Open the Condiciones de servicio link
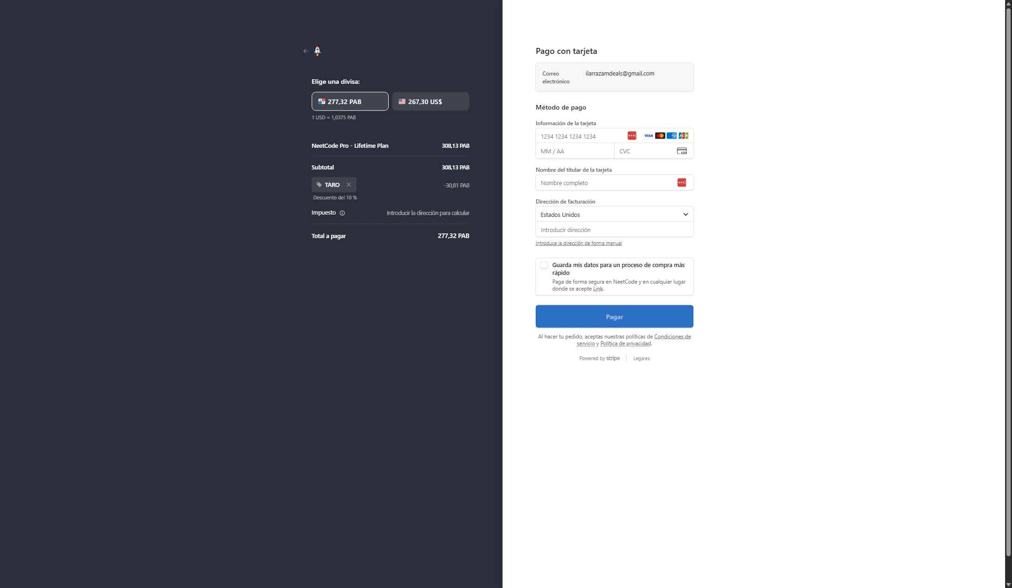This screenshot has height=588, width=1012. 672,337
